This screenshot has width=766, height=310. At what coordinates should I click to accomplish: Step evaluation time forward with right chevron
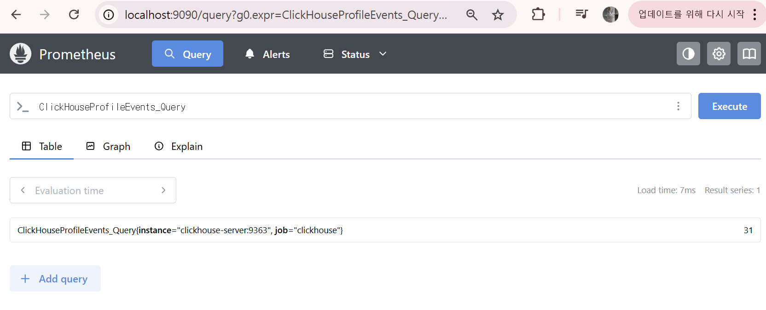163,190
